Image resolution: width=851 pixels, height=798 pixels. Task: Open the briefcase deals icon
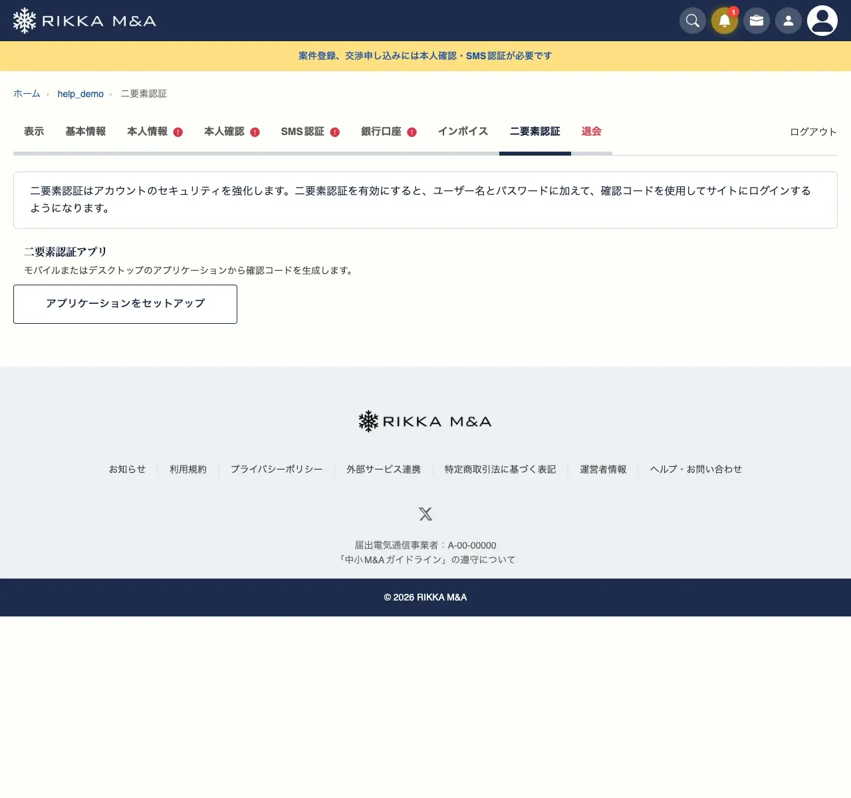tap(756, 21)
